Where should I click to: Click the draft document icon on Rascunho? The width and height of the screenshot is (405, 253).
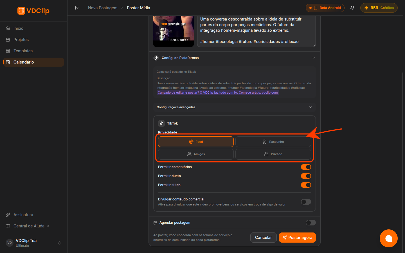pos(265,142)
